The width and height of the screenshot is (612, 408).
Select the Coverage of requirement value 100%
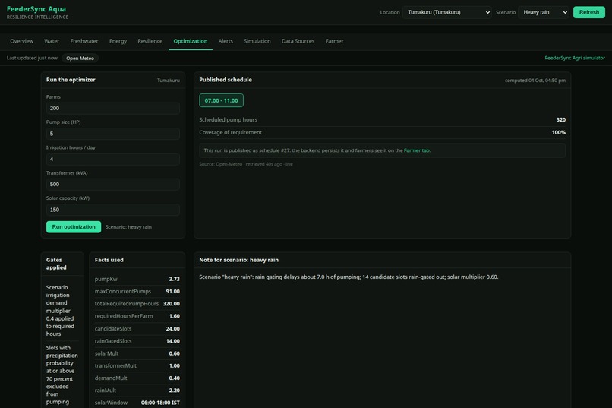(x=559, y=132)
